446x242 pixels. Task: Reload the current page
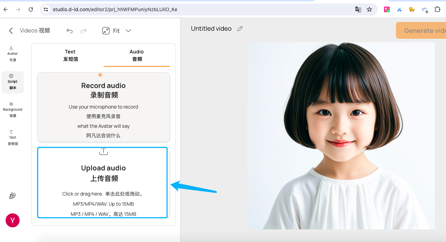(31, 9)
